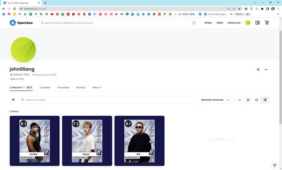Switch to list view layout

click(x=240, y=100)
